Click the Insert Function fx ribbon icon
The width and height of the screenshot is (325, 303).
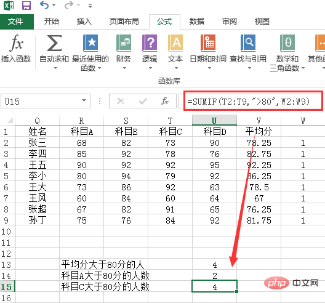click(16, 43)
